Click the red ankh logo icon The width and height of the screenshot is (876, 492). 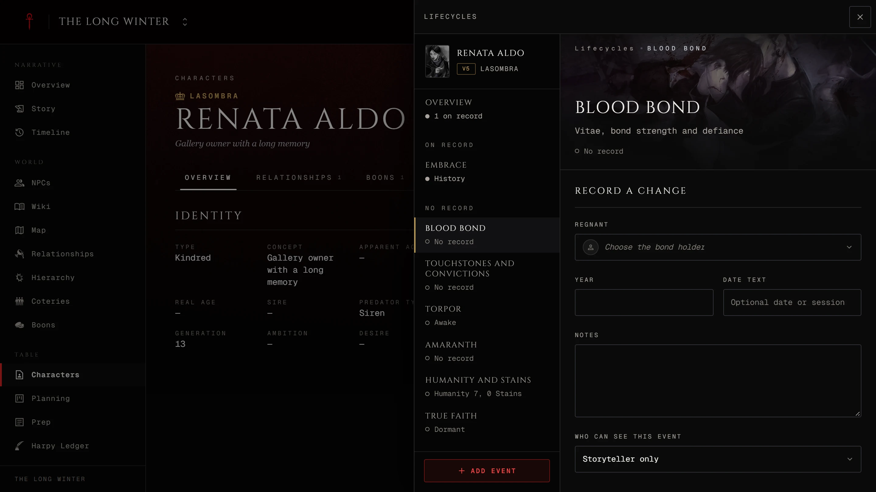30,21
